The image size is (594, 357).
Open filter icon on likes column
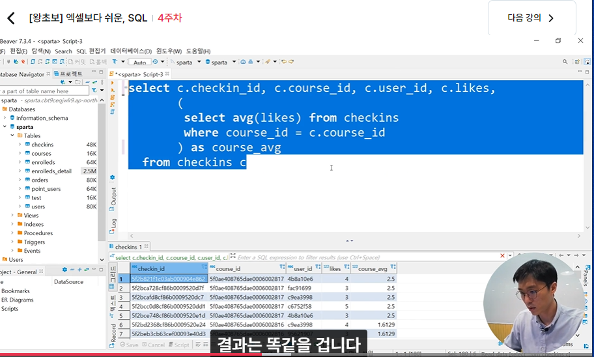346,267
